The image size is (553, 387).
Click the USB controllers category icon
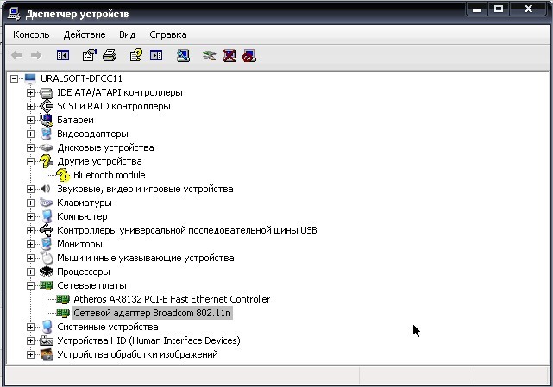tap(47, 230)
